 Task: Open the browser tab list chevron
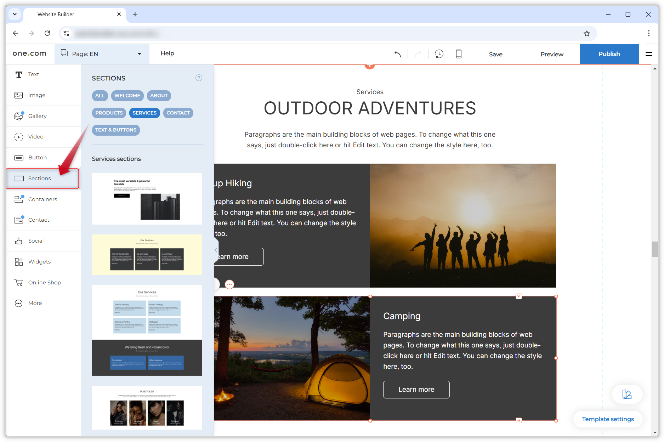[15, 15]
